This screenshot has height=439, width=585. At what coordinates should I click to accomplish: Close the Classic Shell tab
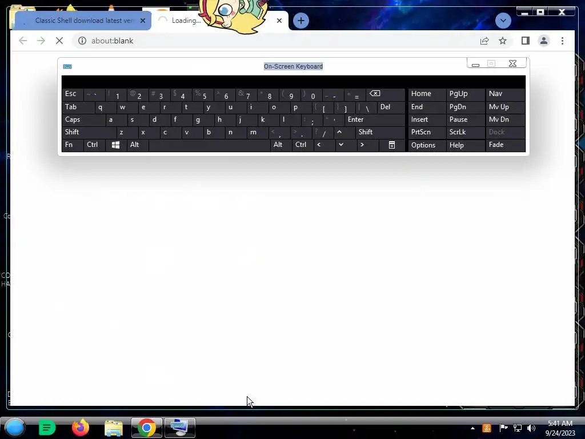142,21
